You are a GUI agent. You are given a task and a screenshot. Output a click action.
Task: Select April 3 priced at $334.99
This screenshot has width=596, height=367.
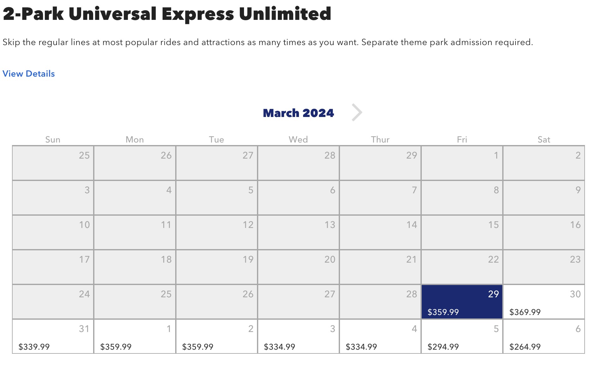tap(298, 336)
